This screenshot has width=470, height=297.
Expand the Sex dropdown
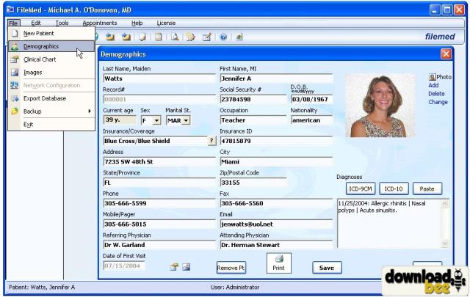157,120
